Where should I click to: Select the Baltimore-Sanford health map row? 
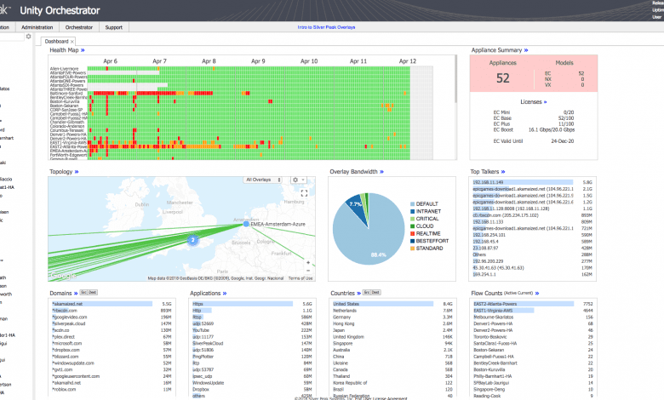[241, 93]
